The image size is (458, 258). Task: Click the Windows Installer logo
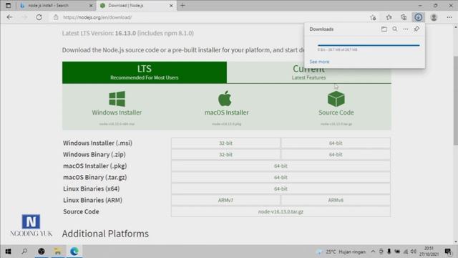pos(117,99)
